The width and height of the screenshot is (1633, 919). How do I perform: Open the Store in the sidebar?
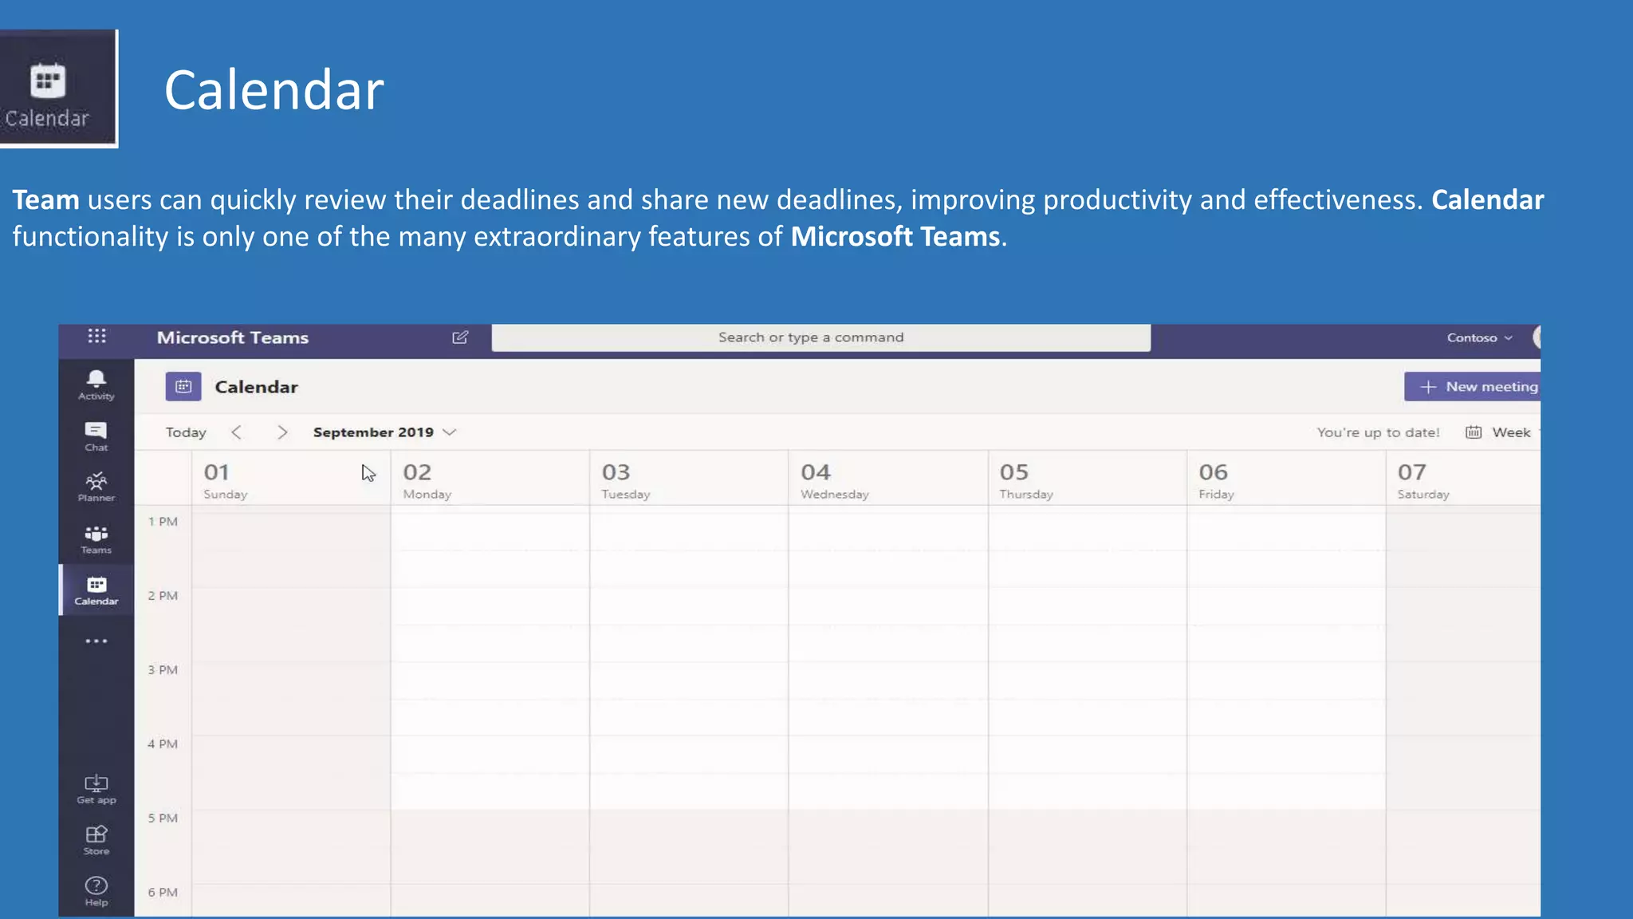[x=96, y=841]
